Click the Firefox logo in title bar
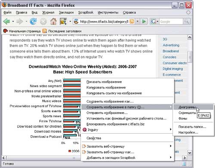 pos(4,5)
